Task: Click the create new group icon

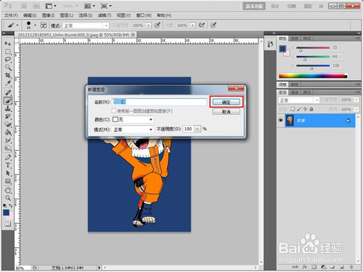Action: (333, 267)
